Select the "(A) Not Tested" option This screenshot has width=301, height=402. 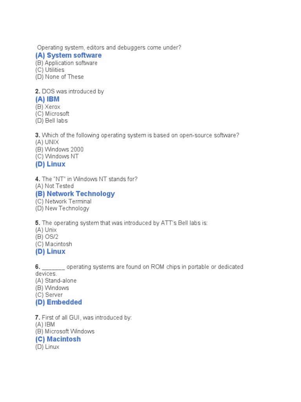(x=54, y=186)
